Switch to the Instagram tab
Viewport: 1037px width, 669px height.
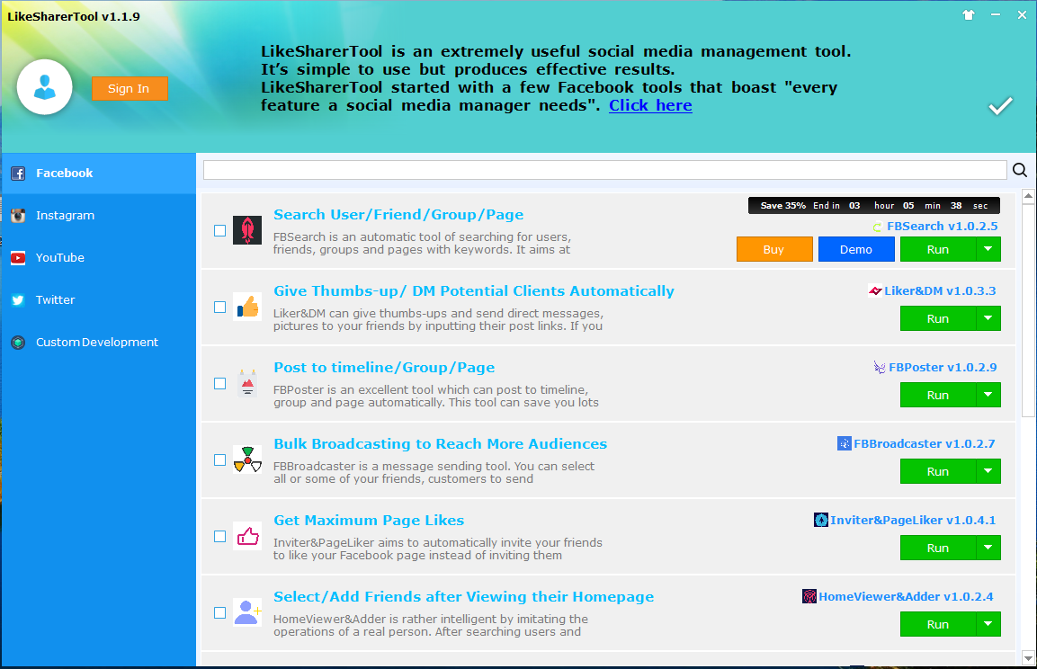pyautogui.click(x=99, y=216)
